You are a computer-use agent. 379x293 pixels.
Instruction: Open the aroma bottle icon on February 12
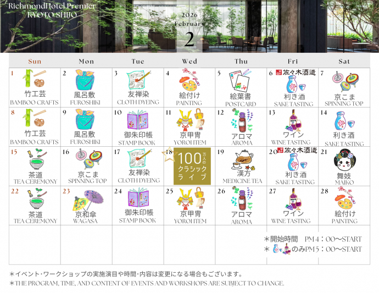pos(241,119)
